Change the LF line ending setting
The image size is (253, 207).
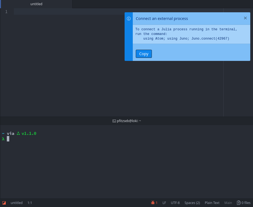click(x=164, y=203)
